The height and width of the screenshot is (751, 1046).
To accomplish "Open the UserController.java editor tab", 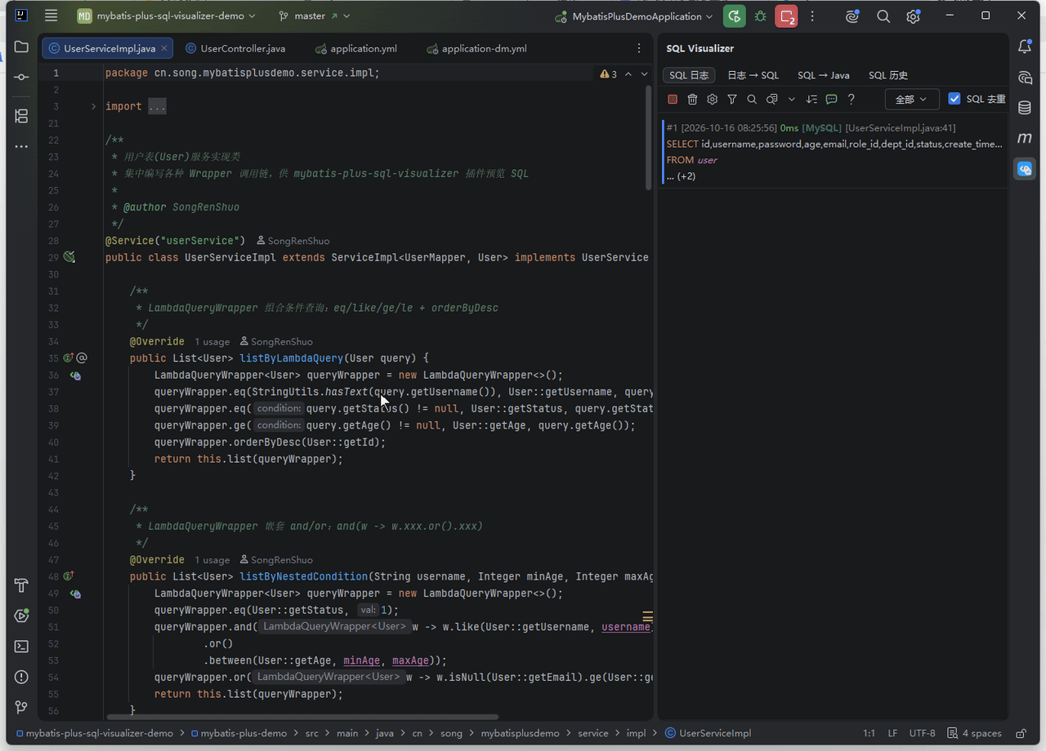I will coord(235,48).
